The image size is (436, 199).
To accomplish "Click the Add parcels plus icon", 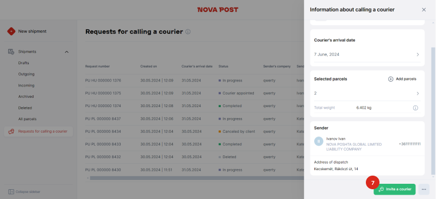I will tap(390, 79).
